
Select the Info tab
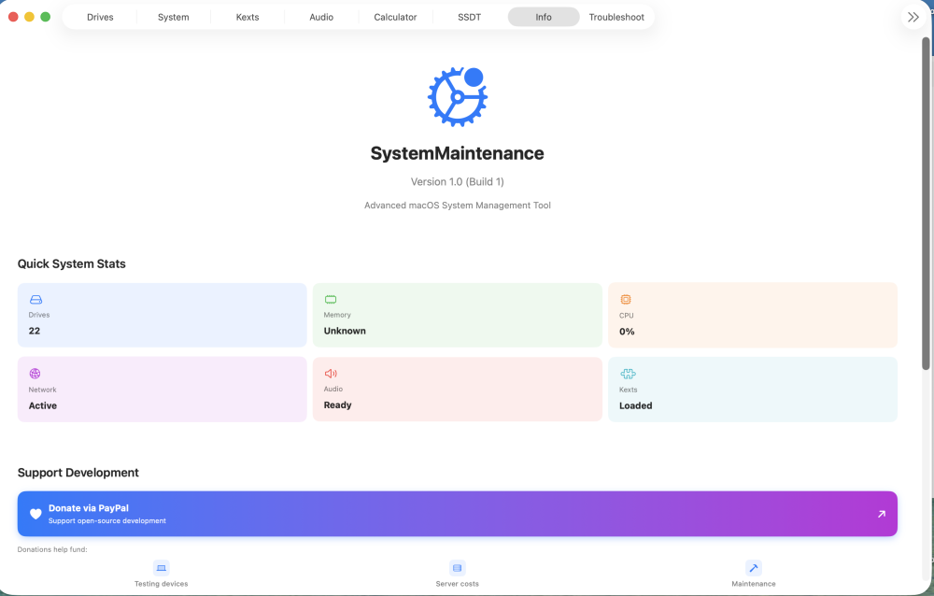click(544, 18)
